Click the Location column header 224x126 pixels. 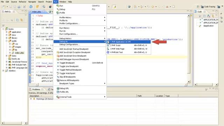tap(160, 96)
